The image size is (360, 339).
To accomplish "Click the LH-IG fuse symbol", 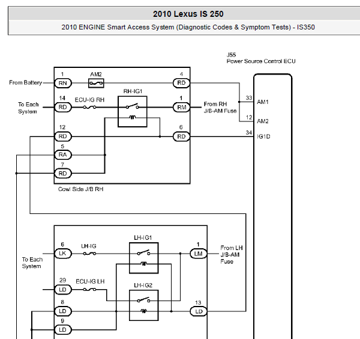I will pyautogui.click(x=89, y=254).
